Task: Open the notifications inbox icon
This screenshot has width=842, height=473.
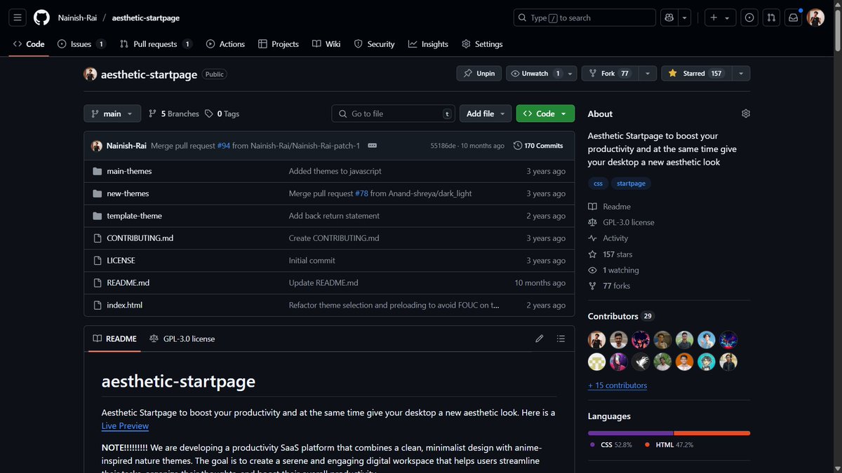Action: [x=793, y=18]
